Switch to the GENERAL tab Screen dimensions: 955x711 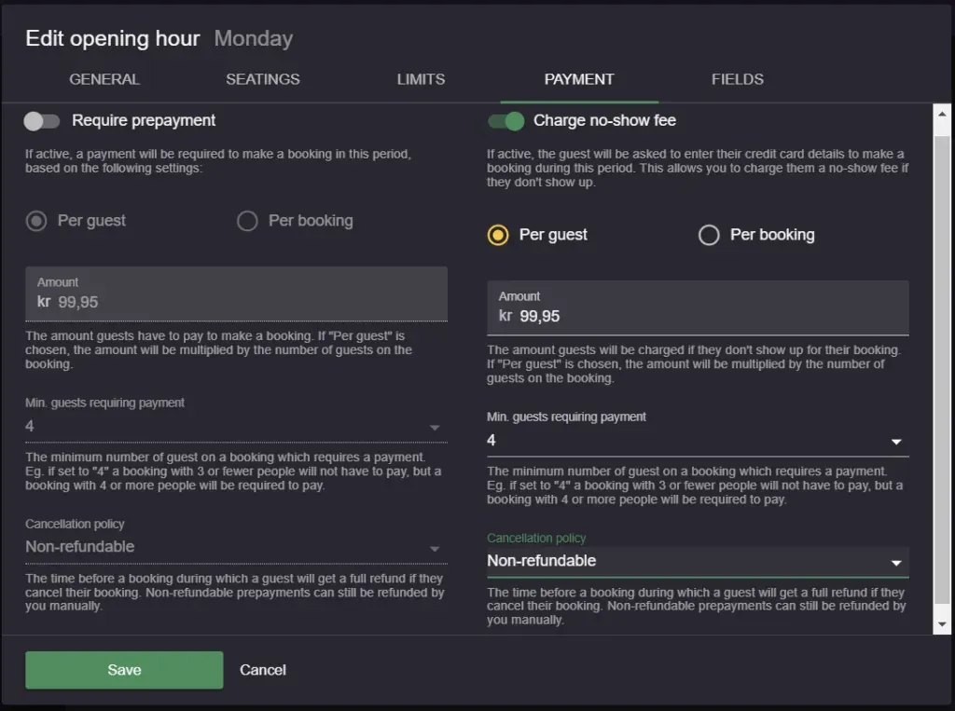point(104,79)
